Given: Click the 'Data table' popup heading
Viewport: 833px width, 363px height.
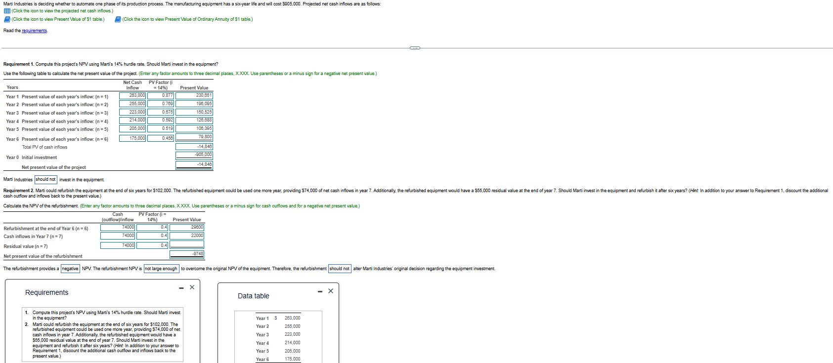Looking at the screenshot, I should [254, 296].
